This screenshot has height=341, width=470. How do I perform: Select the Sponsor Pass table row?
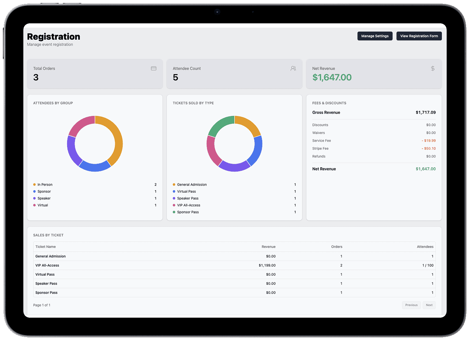point(234,293)
